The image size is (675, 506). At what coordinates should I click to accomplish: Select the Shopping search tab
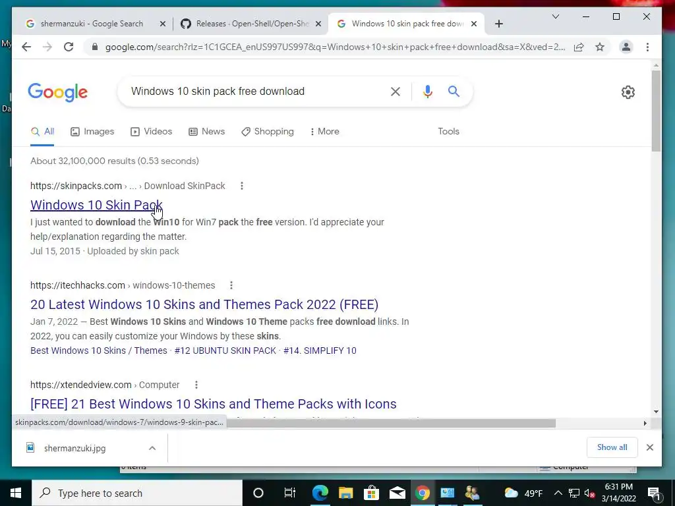coord(268,132)
